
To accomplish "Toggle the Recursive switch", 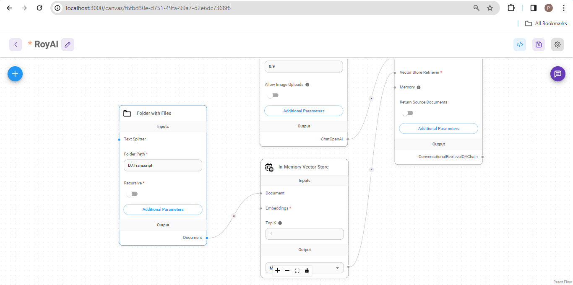I will [x=132, y=194].
